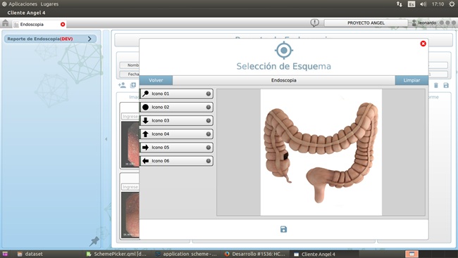Select the Icono 01 pin marker icon

coord(145,93)
